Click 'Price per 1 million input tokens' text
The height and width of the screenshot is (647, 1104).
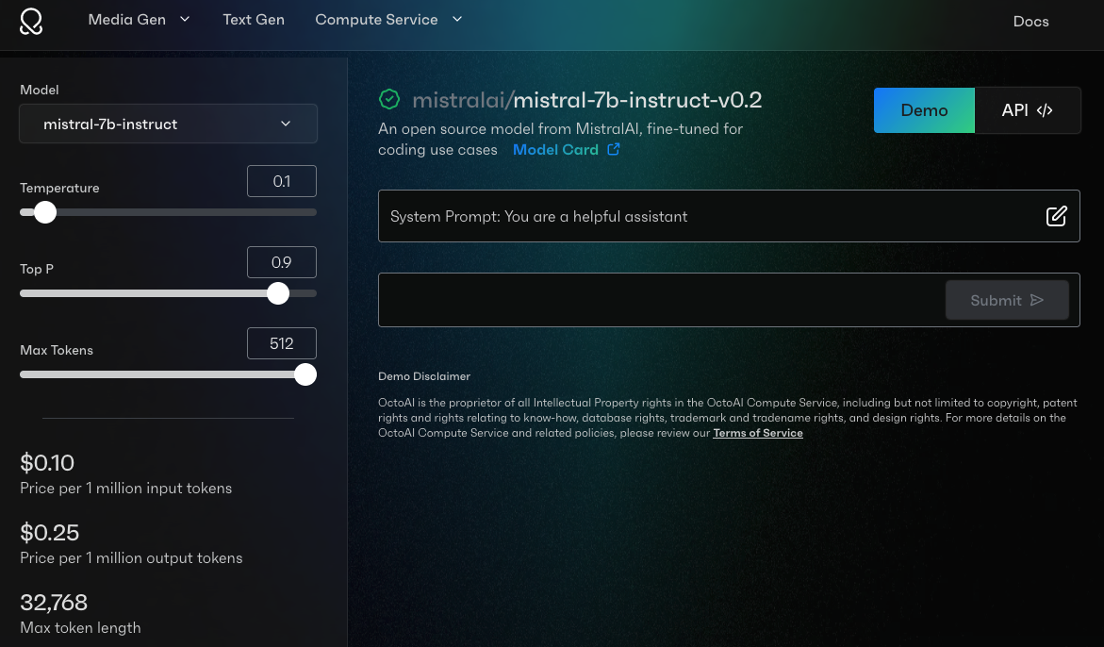point(126,488)
